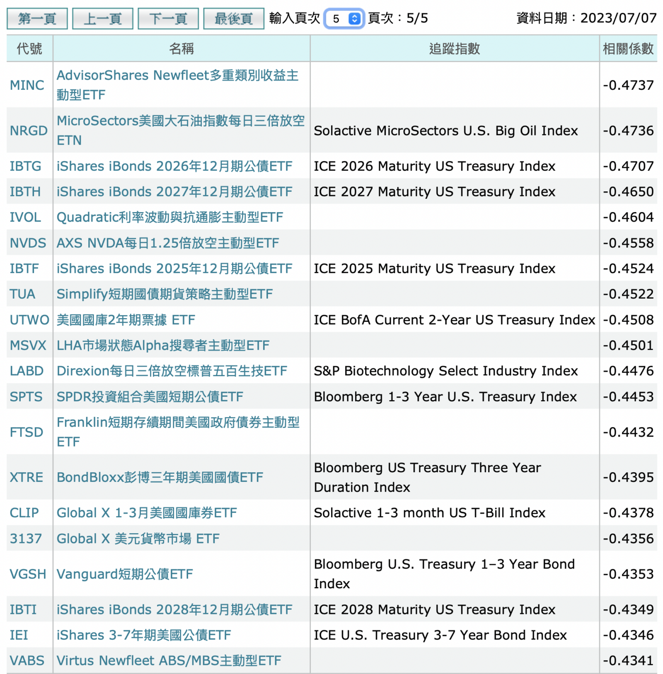Open AXS NVDA每日1.25倍放空主動型ETF page
This screenshot has height=674, width=663.
point(167,243)
